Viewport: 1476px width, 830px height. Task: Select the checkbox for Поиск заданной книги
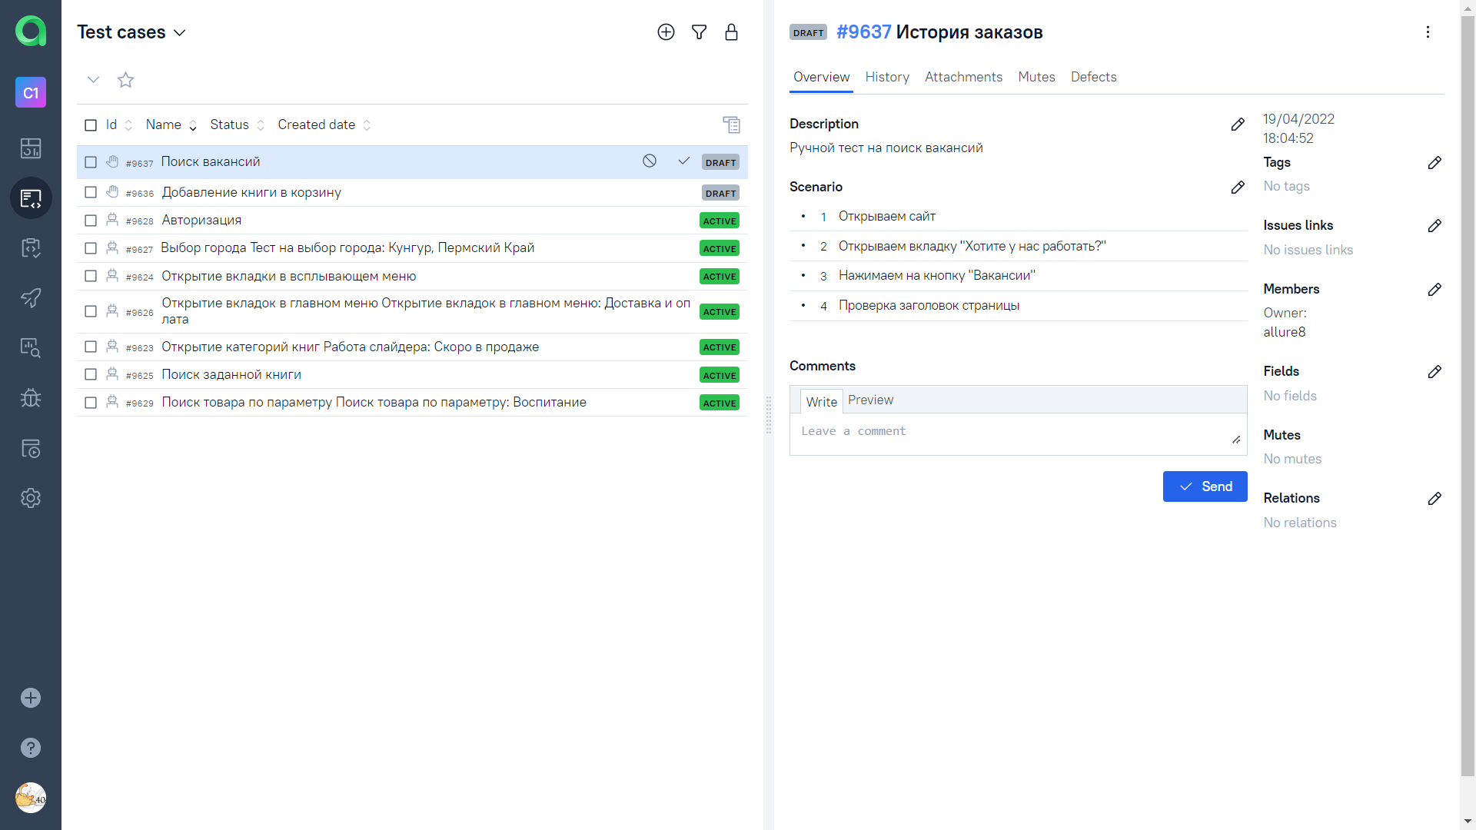click(91, 374)
